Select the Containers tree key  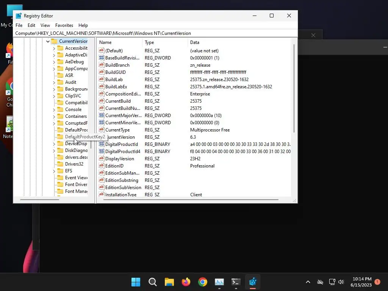pyautogui.click(x=76, y=116)
